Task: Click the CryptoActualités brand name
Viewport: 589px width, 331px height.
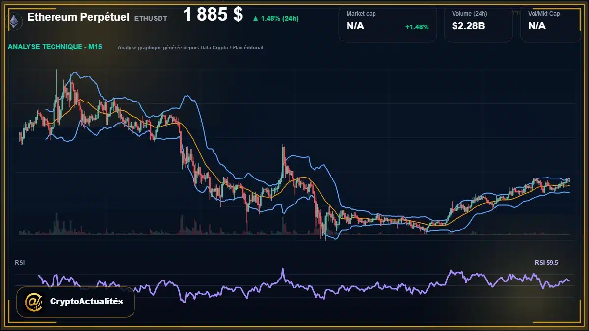Action: 86,301
